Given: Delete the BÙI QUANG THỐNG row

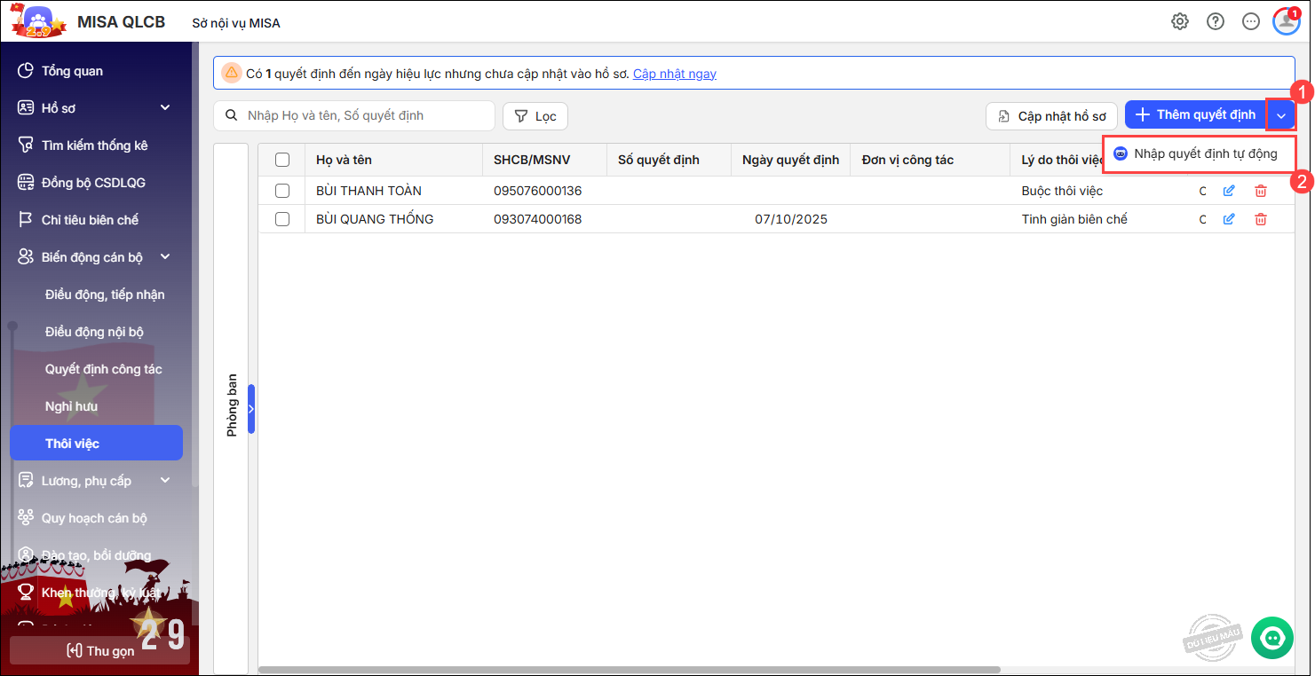Looking at the screenshot, I should pos(1260,219).
